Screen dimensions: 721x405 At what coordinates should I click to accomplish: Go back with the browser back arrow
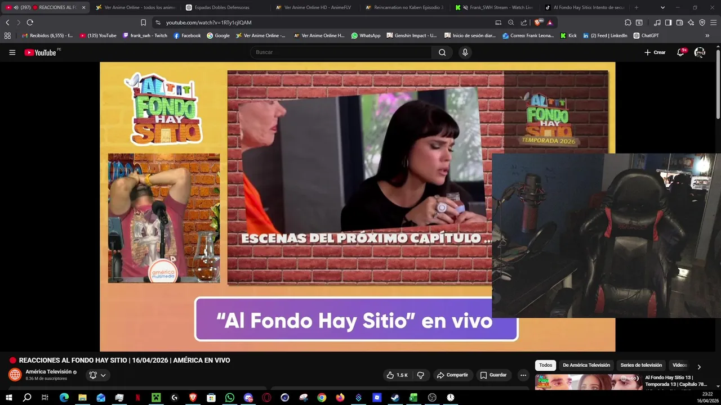point(7,22)
